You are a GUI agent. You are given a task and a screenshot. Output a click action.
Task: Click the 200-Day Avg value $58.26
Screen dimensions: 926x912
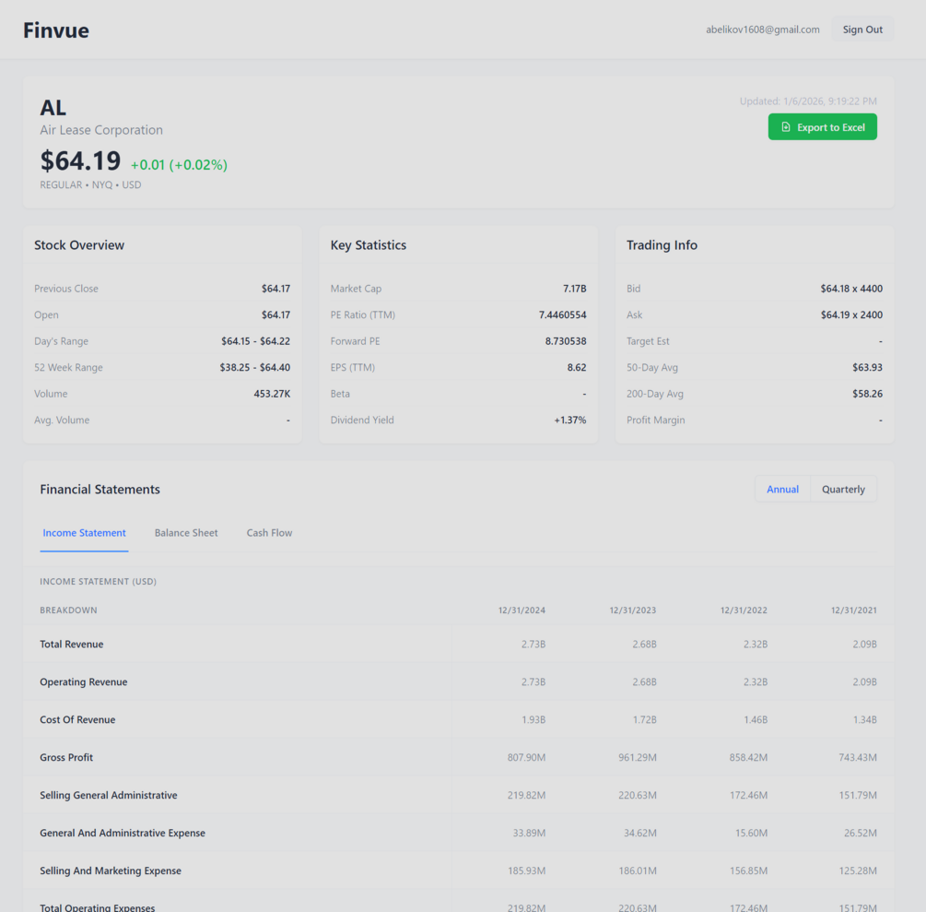(x=868, y=394)
